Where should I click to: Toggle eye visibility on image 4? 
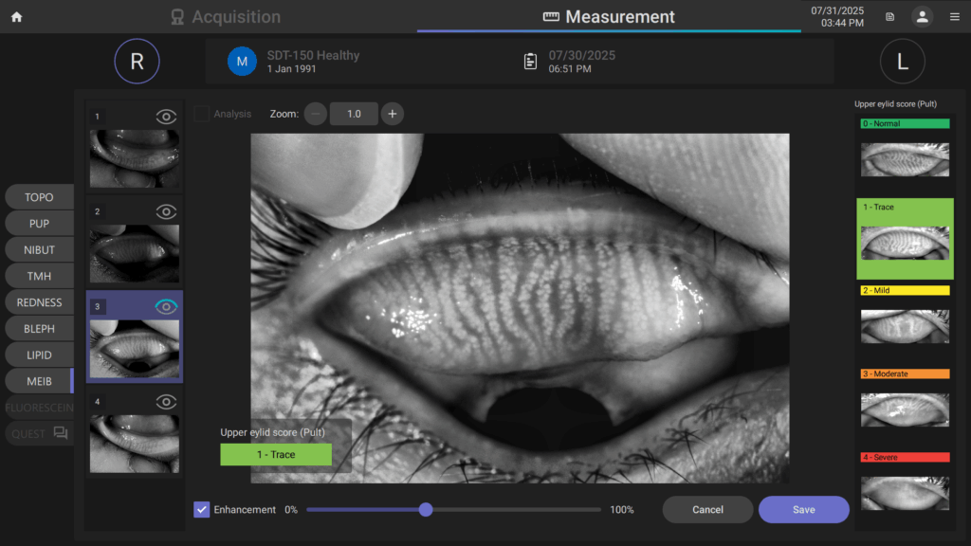coord(166,401)
